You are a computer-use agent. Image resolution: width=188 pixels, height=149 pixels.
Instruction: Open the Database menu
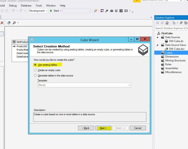[26, 5]
